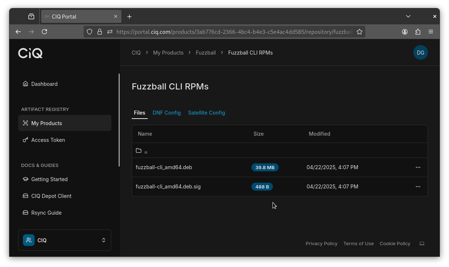The height and width of the screenshot is (267, 449).
Task: Click modified date of fuzzball-cli_amd64.deb
Action: point(333,167)
